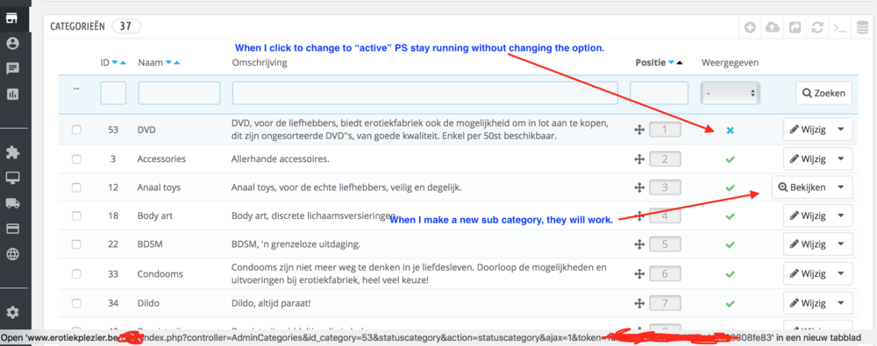877x346 pixels.
Task: Open the International globe icon in sidebar
Action: pyautogui.click(x=12, y=254)
